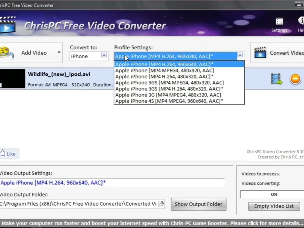Choose Apple iPhone 3GS MP4 MPEG4 profile

tap(179, 82)
